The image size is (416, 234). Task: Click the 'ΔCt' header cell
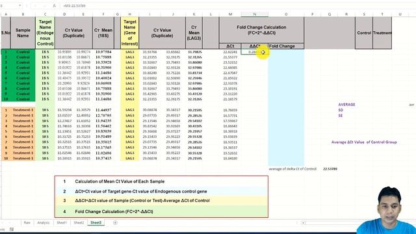pyautogui.click(x=230, y=46)
